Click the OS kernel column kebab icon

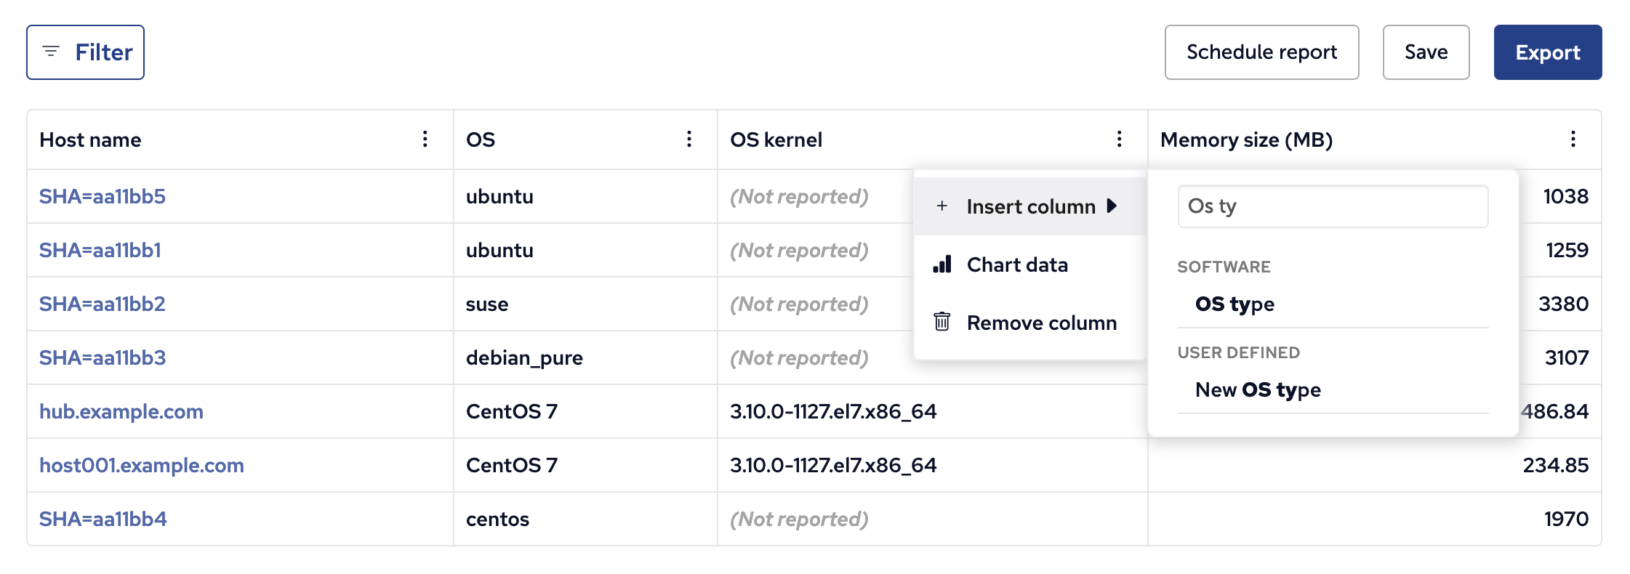[x=1119, y=140]
